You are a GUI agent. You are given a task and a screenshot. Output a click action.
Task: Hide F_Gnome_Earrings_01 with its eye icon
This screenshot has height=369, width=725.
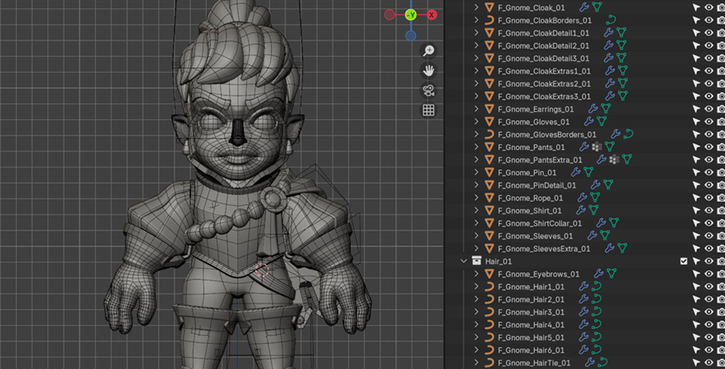click(709, 109)
